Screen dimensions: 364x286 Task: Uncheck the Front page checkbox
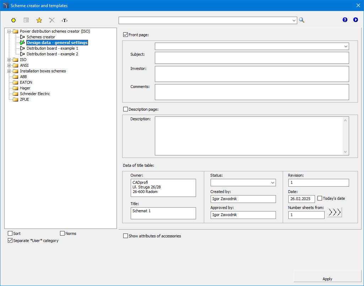[x=125, y=35]
